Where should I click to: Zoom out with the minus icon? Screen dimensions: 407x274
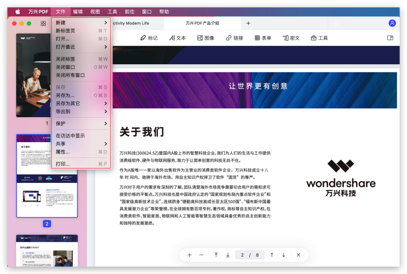coord(201,255)
